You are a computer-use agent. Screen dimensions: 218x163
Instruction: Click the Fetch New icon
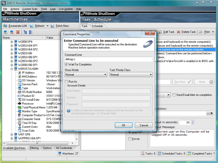(52, 26)
